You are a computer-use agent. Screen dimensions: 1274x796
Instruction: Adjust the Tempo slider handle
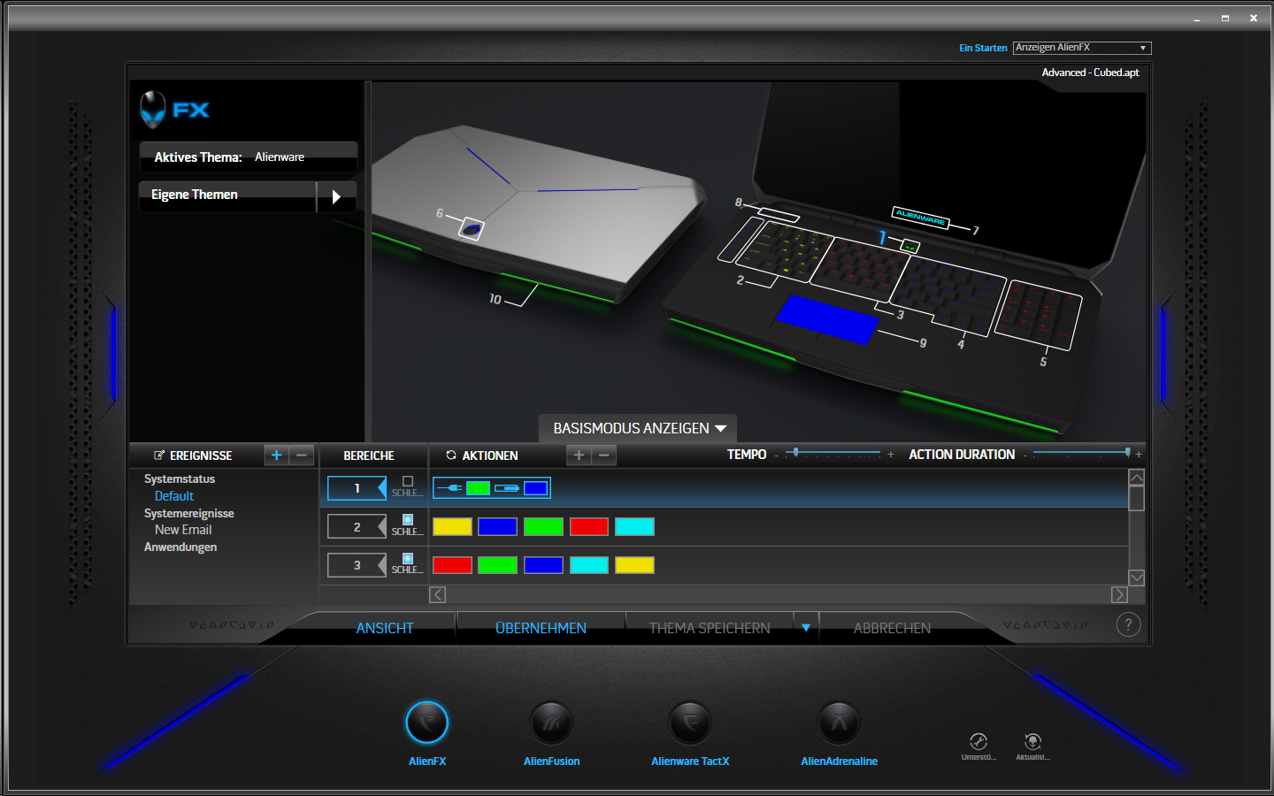point(795,453)
